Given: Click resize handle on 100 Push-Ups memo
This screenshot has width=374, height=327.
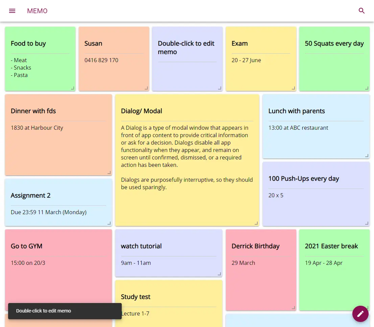Looking at the screenshot, I should coord(367,223).
